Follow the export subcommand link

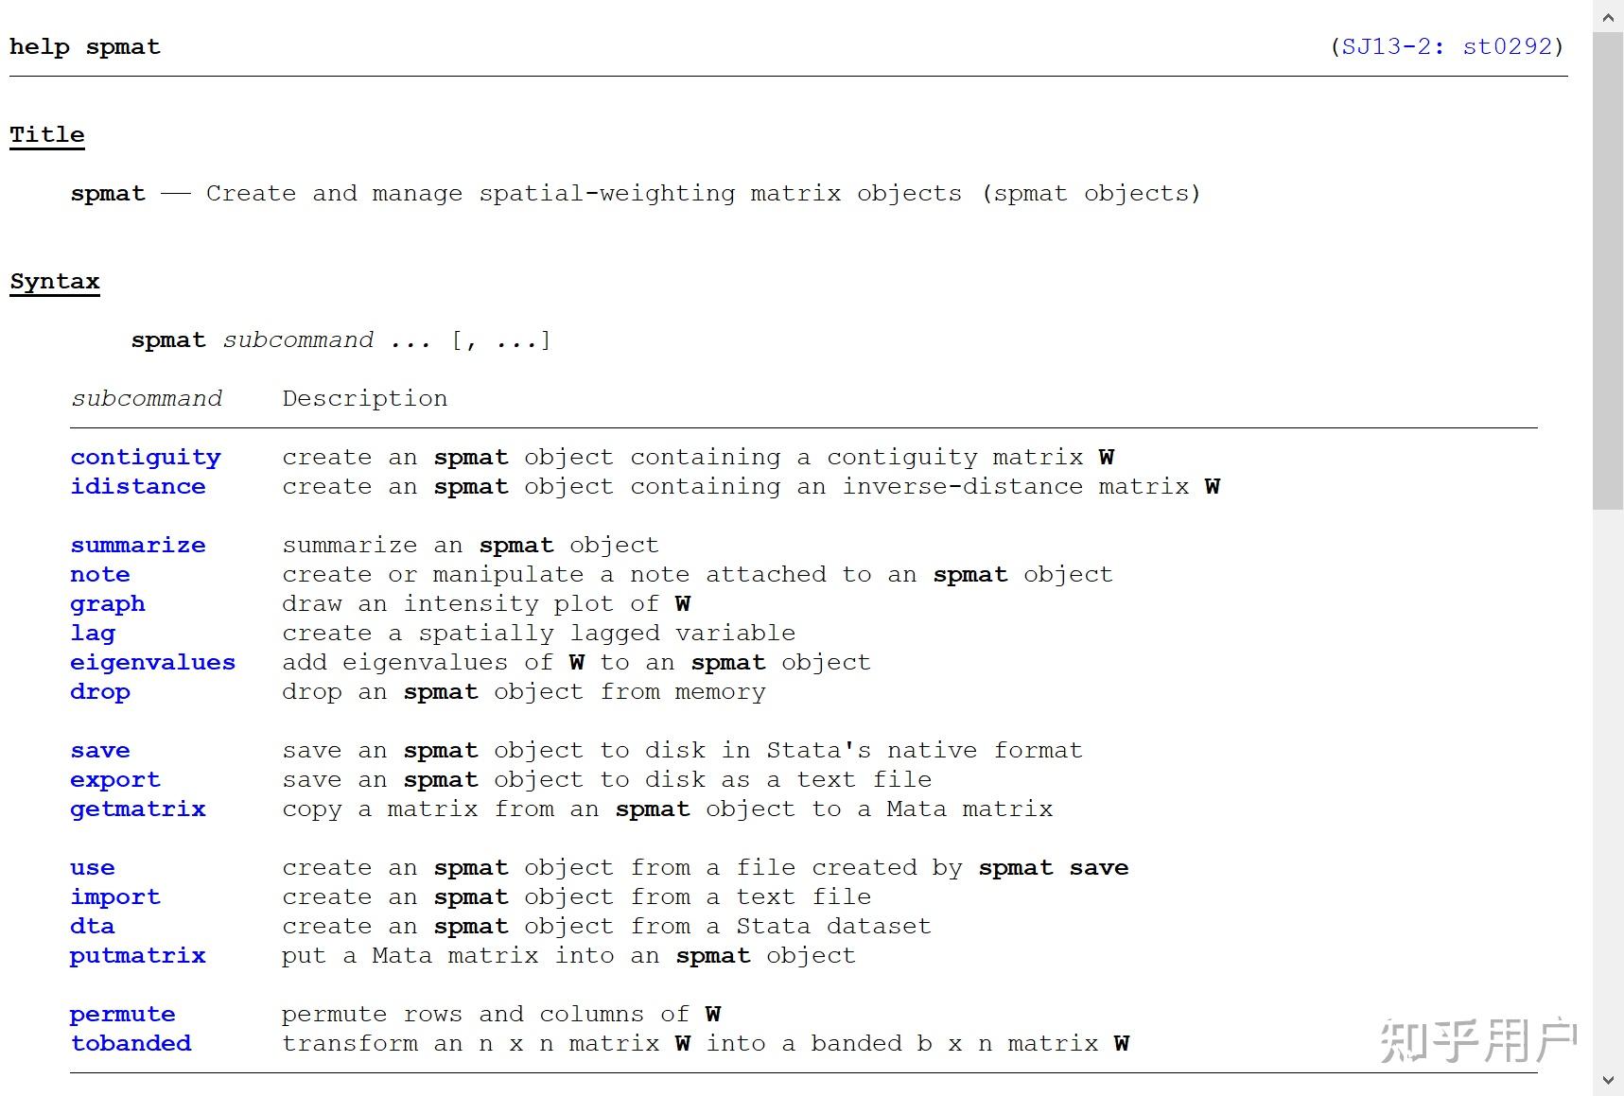114,780
